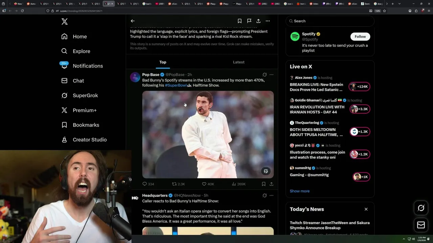
Task: Open the Spotify promoted account name
Action: [309, 34]
